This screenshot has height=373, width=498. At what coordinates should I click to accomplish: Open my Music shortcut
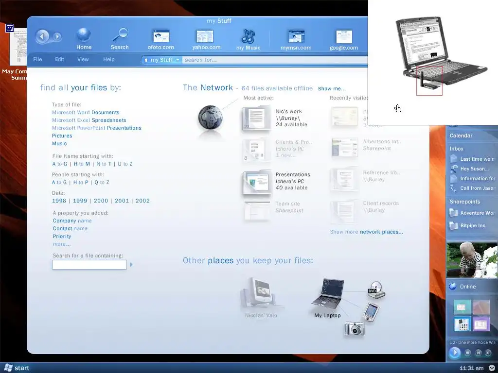pyautogui.click(x=249, y=40)
